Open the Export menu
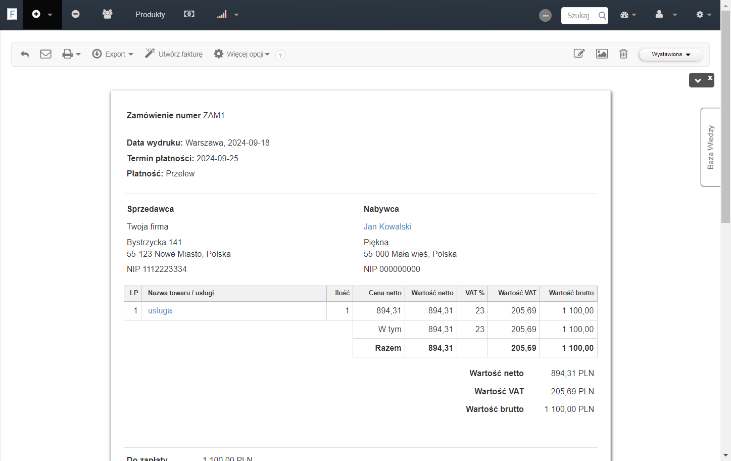This screenshot has width=731, height=461. tap(113, 54)
